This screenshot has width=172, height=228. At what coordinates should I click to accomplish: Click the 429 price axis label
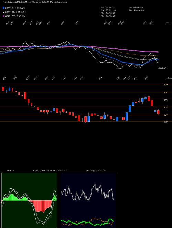click(165, 85)
